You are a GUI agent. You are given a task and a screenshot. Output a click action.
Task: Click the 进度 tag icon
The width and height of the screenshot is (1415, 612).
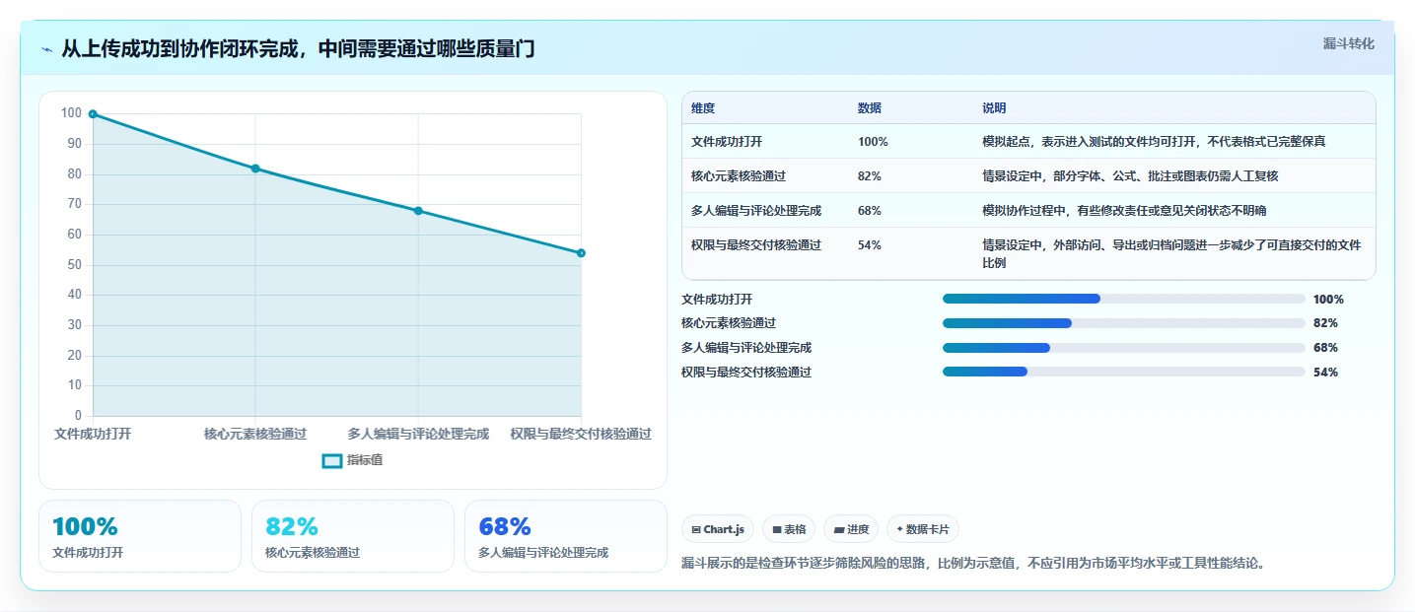(838, 530)
